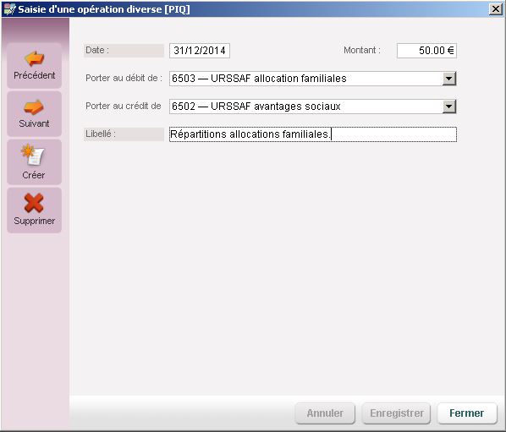Click the Montant field showing 50.00 €

point(426,51)
